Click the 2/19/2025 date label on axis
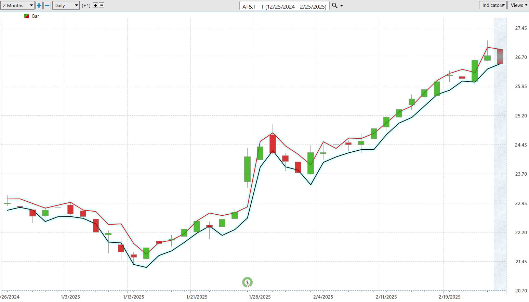This screenshot has width=529, height=302. click(x=450, y=297)
